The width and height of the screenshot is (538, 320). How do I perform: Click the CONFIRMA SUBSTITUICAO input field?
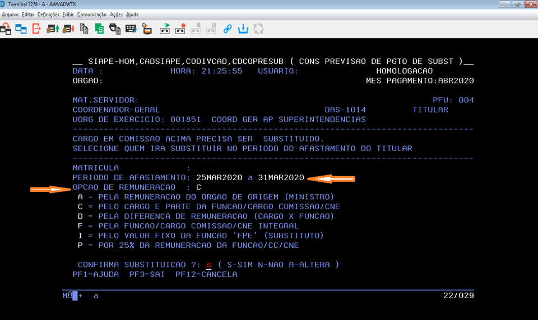(x=208, y=265)
